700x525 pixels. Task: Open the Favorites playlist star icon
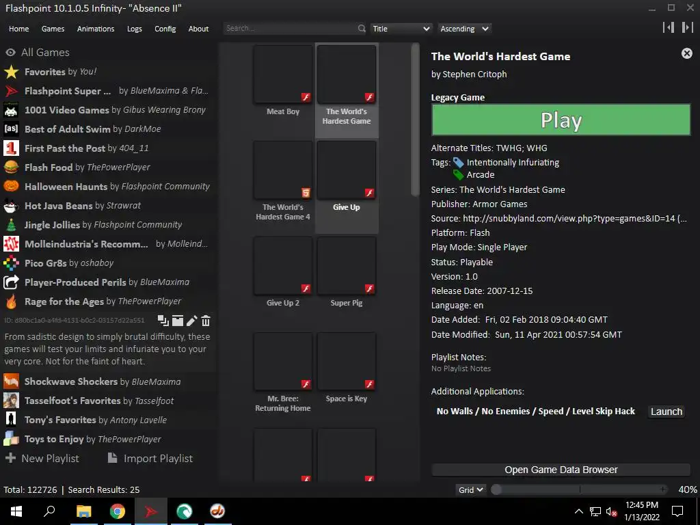(x=11, y=72)
